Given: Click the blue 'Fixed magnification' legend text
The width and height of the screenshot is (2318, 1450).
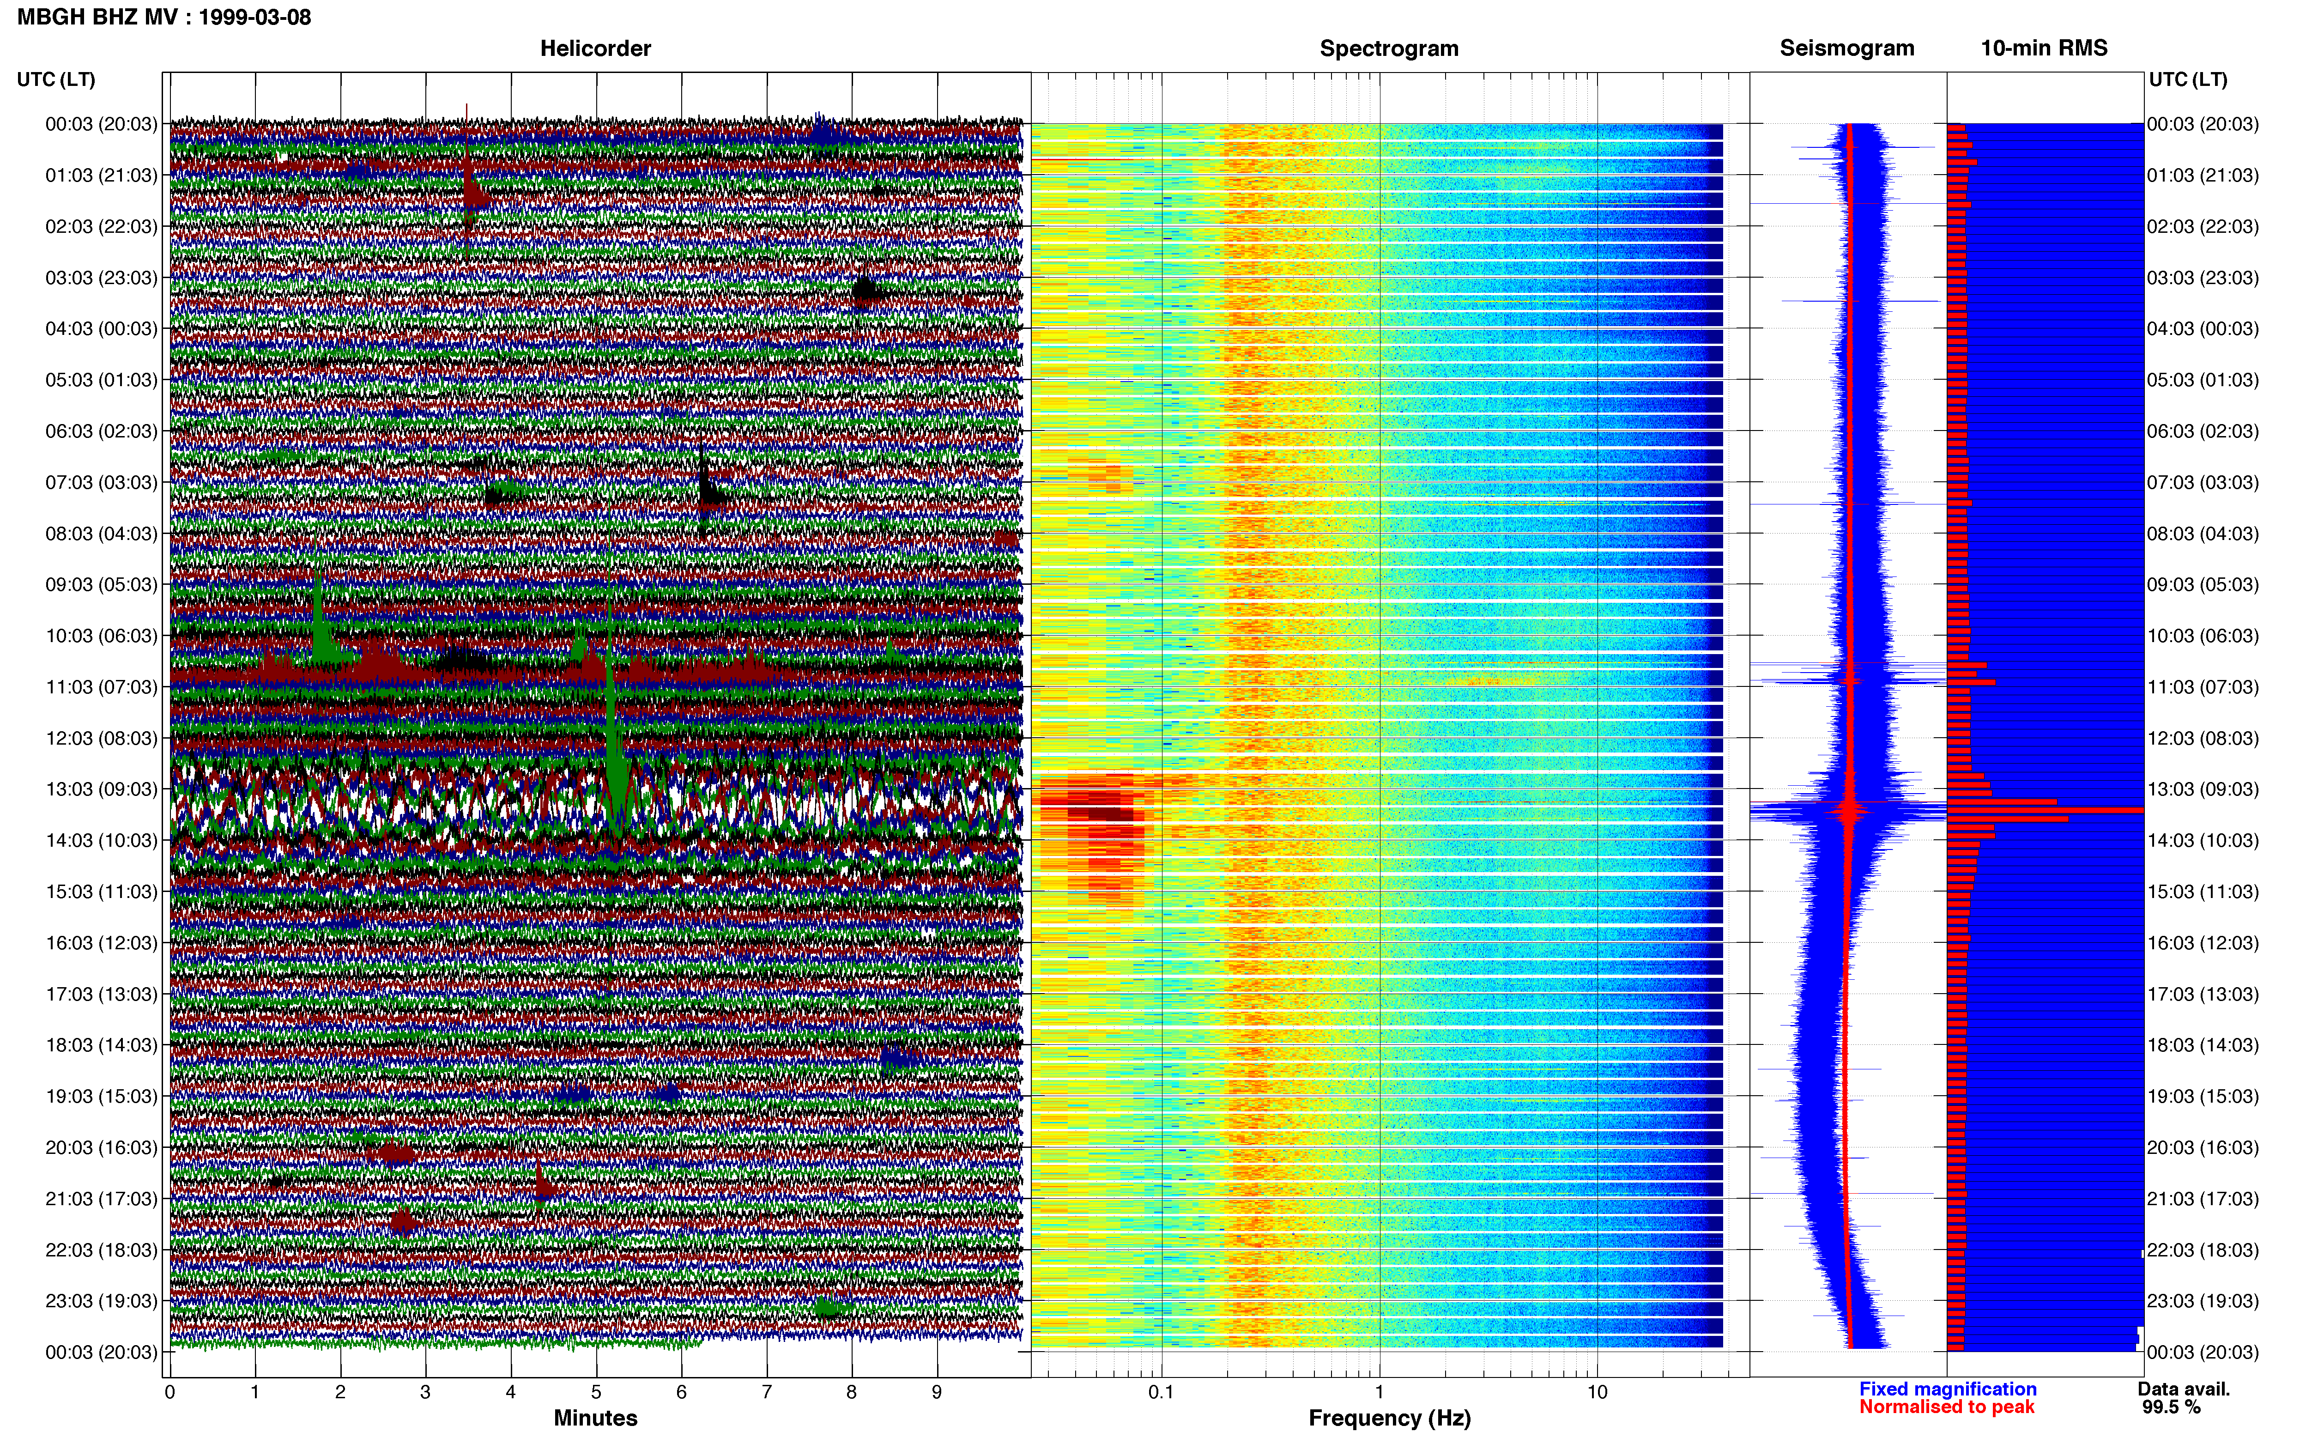Looking at the screenshot, I should (x=1947, y=1389).
